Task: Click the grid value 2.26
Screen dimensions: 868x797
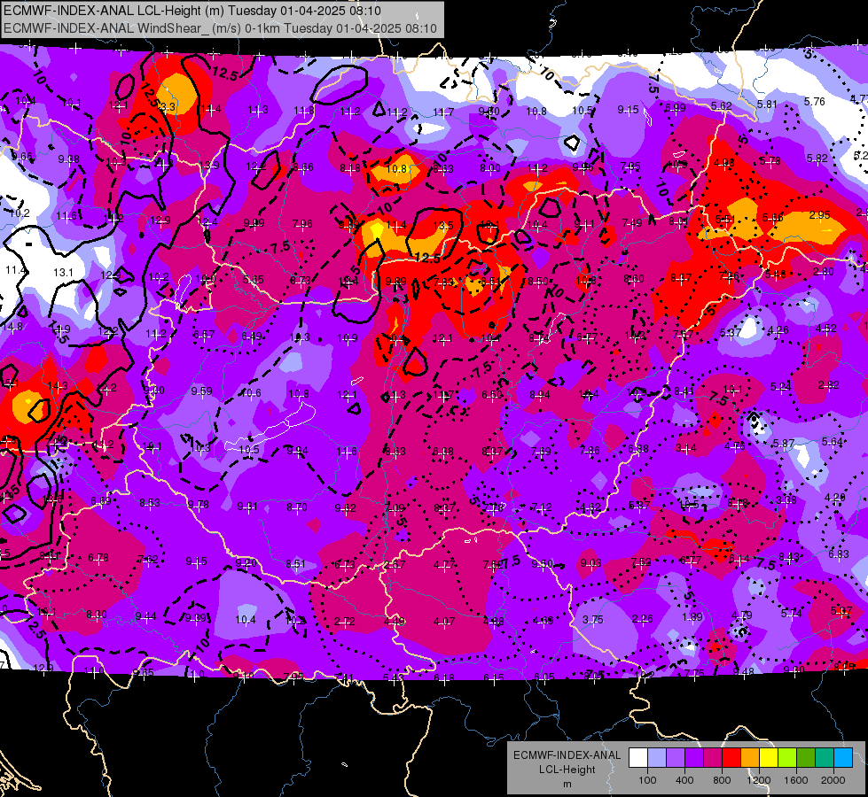Action: tap(642, 618)
